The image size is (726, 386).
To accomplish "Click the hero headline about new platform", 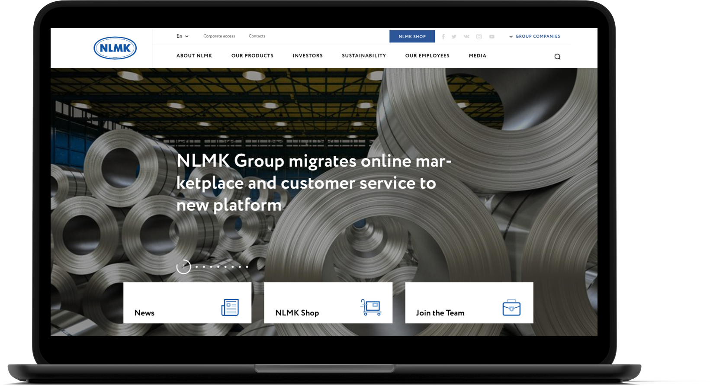I will tap(314, 183).
